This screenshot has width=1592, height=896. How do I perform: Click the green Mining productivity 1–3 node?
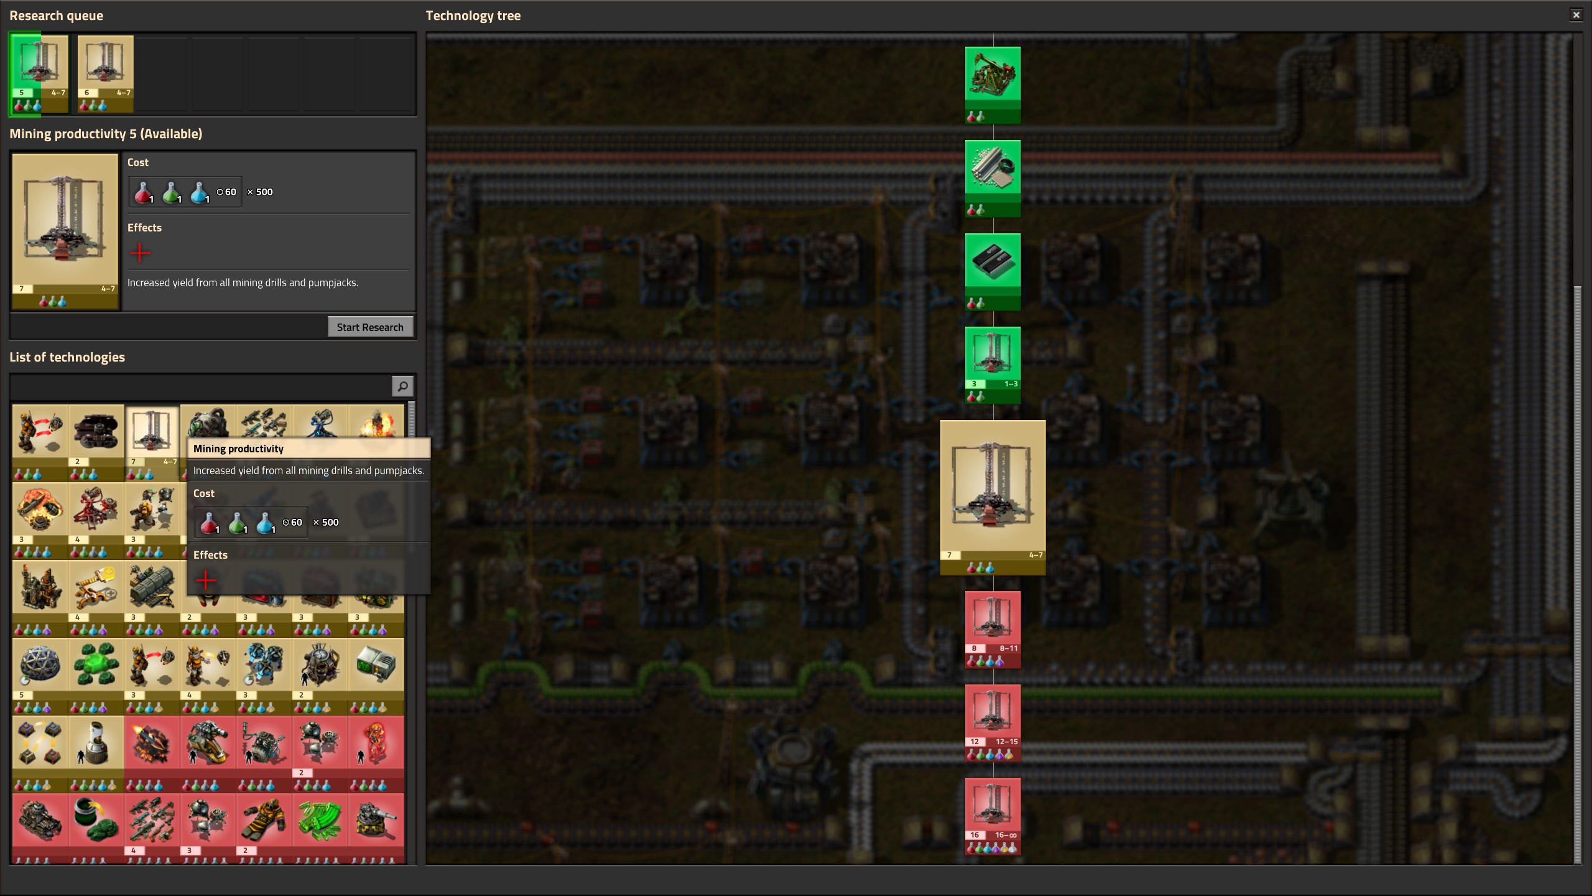point(993,358)
